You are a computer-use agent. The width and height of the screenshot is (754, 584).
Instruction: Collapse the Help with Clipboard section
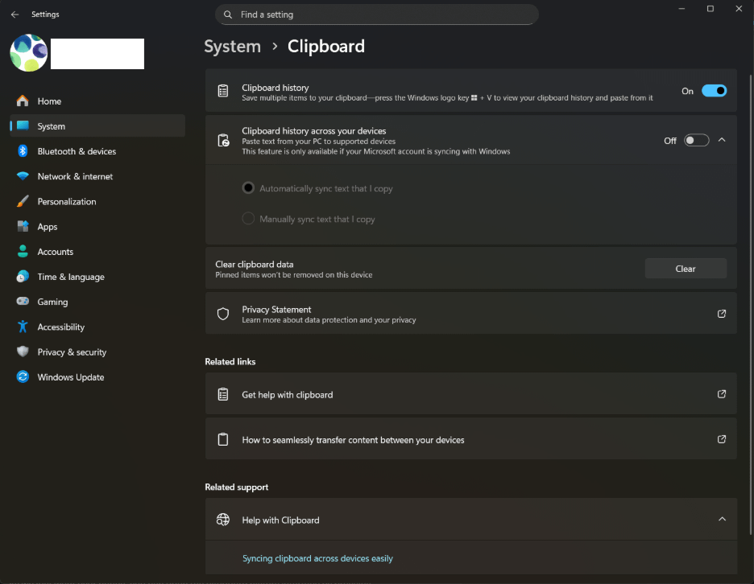tap(721, 519)
